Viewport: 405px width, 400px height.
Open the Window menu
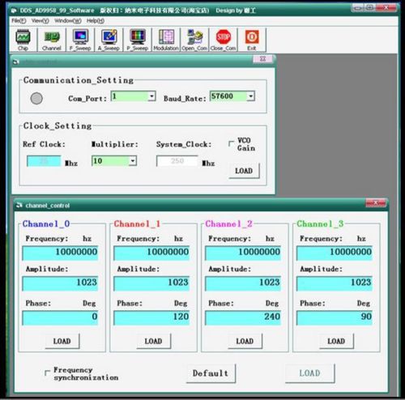coord(68,21)
